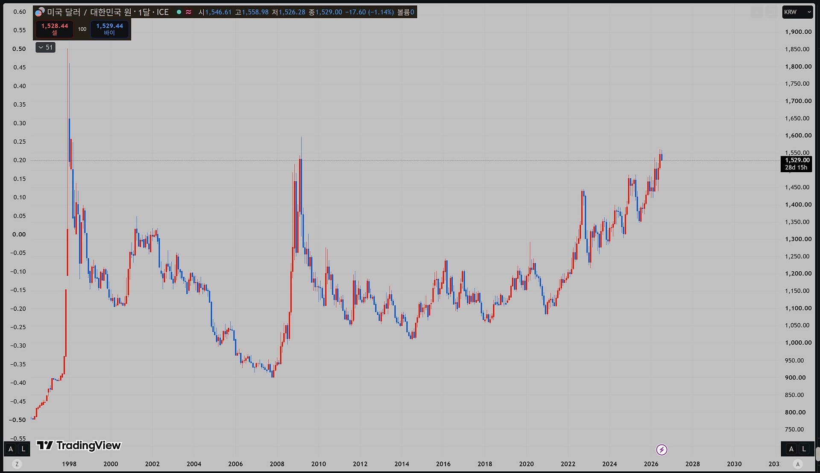The image size is (820, 473).
Task: Click the green market status dot
Action: (179, 12)
